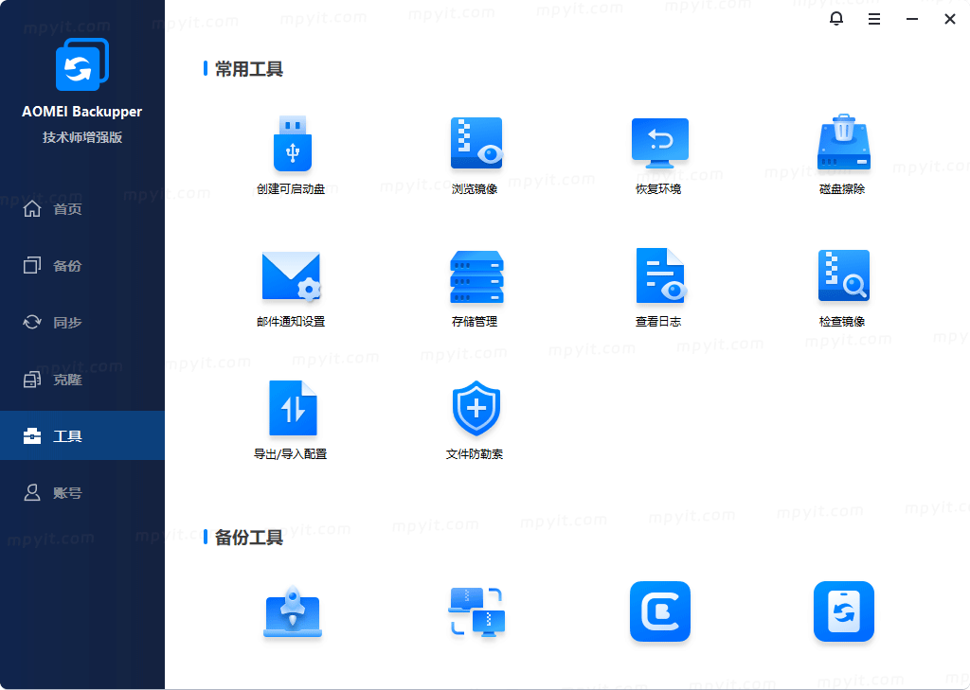Viewport: 970px width, 690px height.
Task: Click the 常用工具 section heading
Action: pos(249,69)
